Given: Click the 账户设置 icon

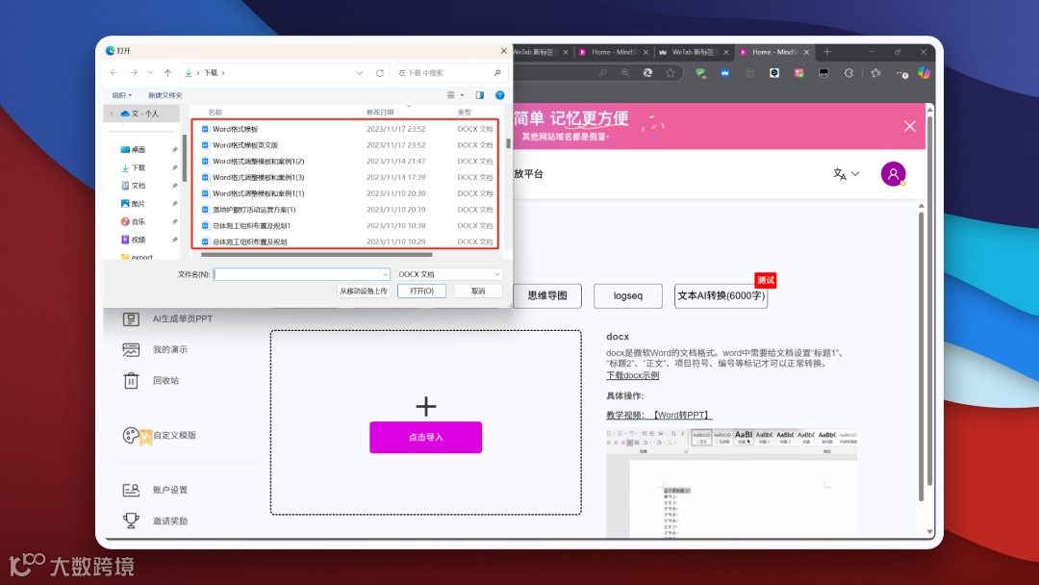Looking at the screenshot, I should (131, 490).
